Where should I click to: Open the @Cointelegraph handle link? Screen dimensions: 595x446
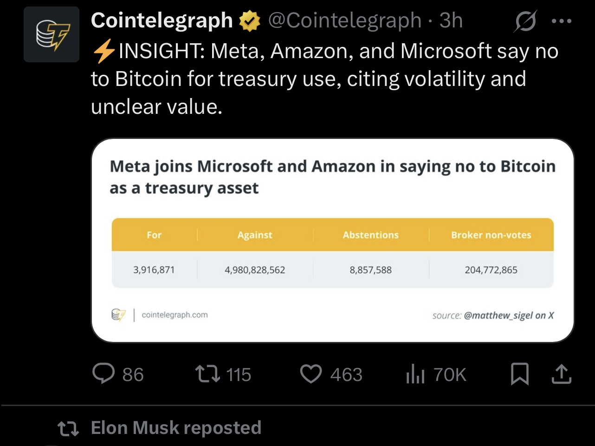click(345, 21)
